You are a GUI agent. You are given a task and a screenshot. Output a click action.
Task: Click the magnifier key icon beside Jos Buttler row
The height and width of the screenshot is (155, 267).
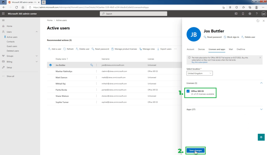pos(92,65)
